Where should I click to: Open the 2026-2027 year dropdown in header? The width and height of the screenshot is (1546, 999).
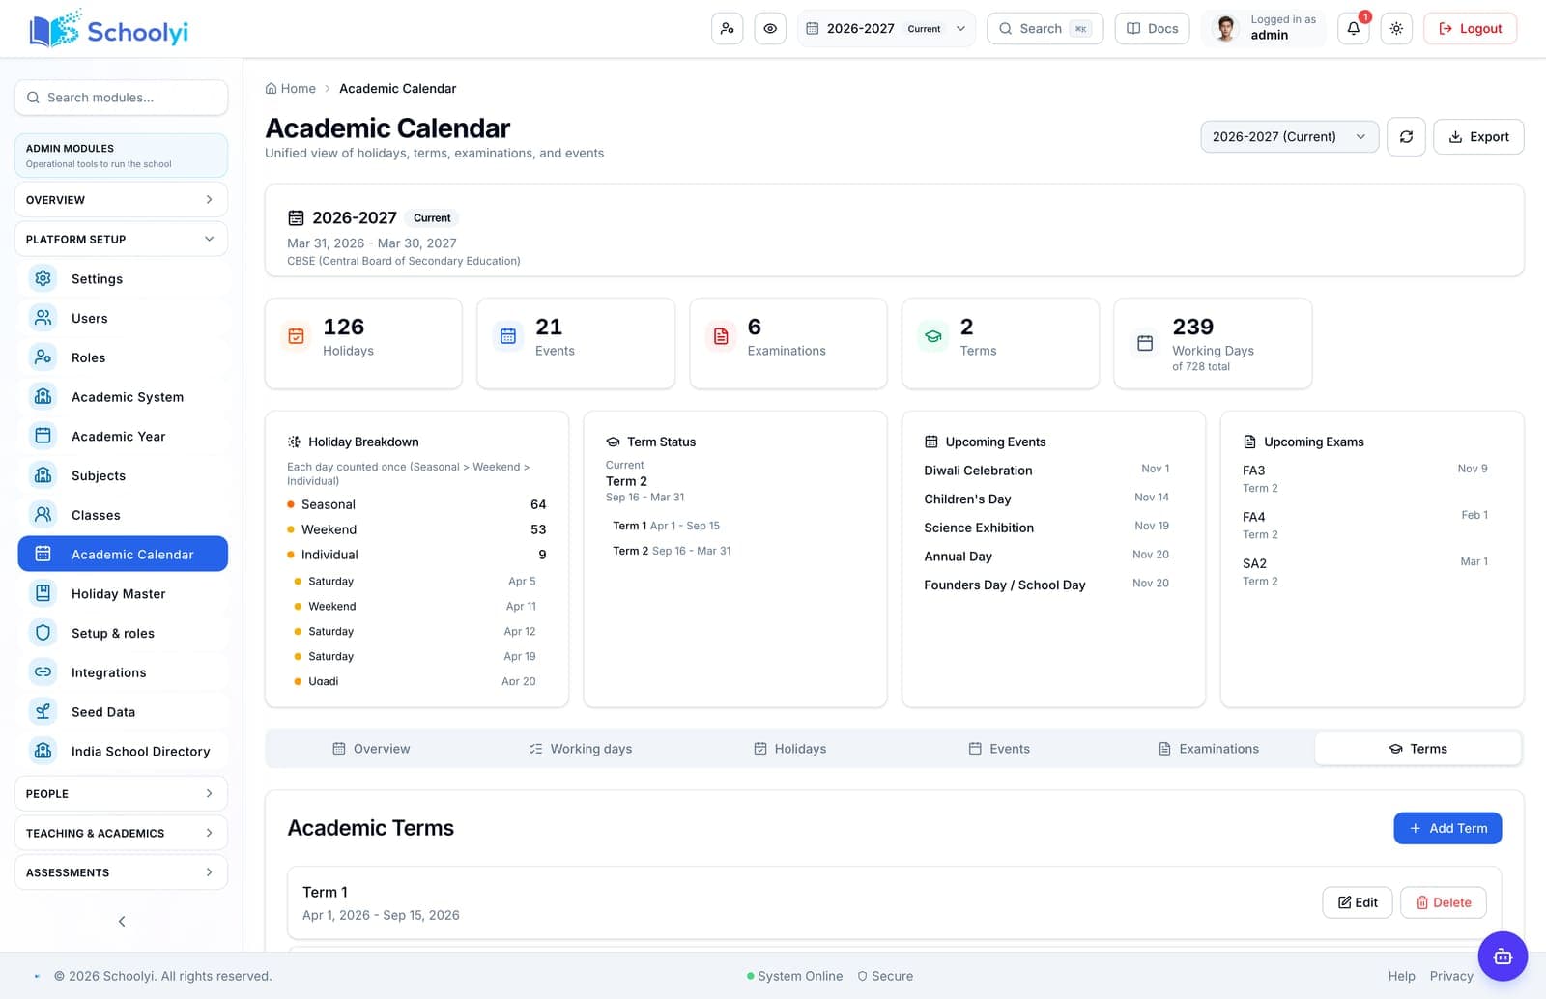tap(886, 28)
